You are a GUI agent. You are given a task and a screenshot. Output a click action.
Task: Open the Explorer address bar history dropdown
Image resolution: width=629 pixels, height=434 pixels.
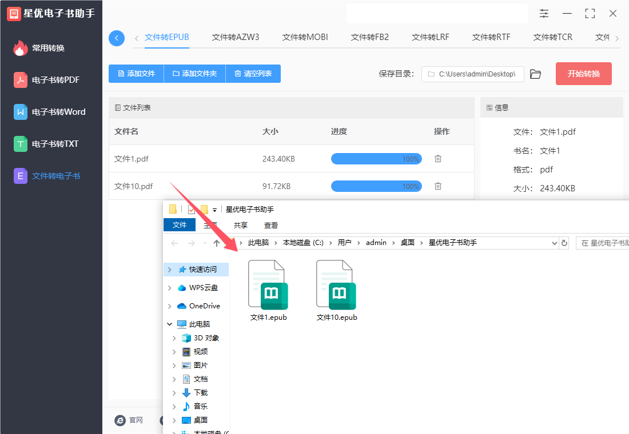(x=555, y=243)
